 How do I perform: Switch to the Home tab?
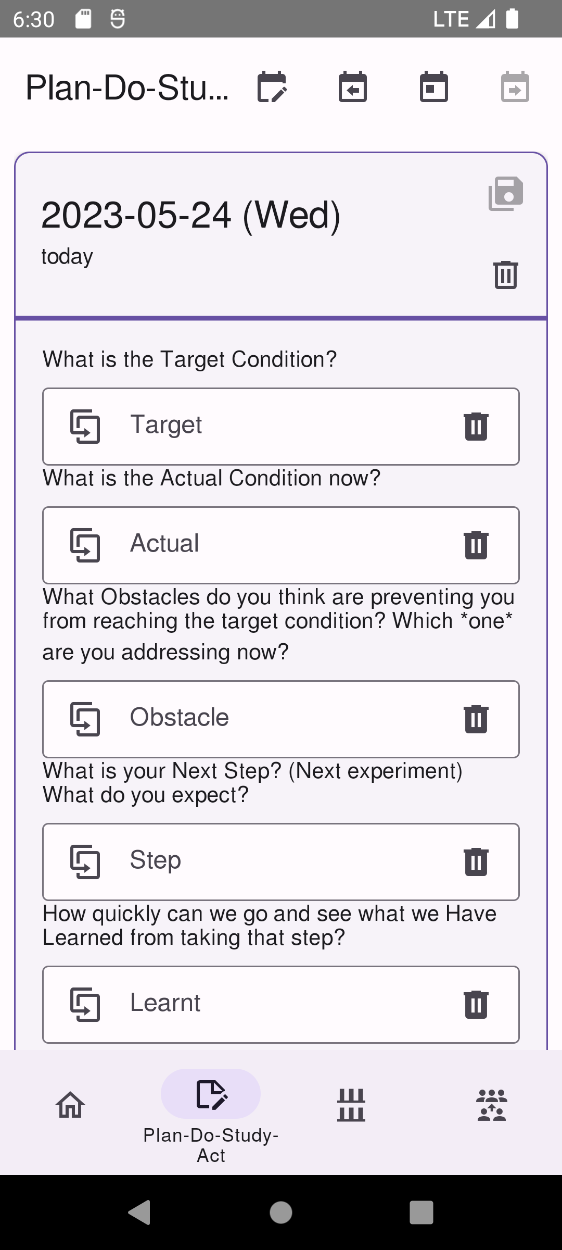pos(70,1105)
